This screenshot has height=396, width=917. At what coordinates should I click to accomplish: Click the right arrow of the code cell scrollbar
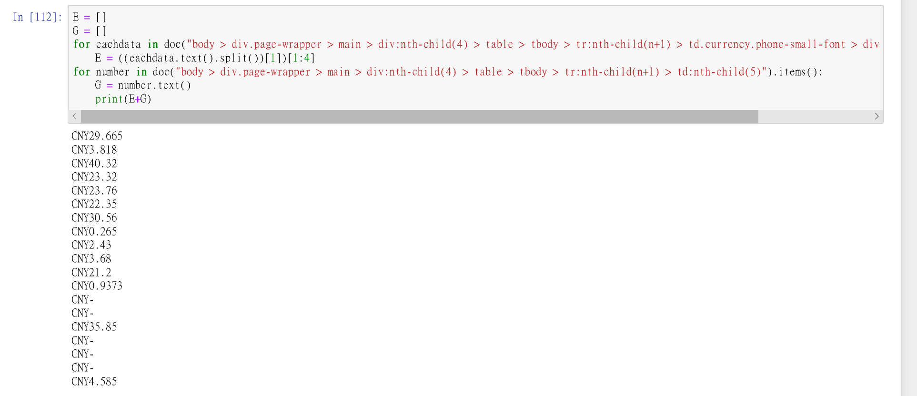[877, 116]
